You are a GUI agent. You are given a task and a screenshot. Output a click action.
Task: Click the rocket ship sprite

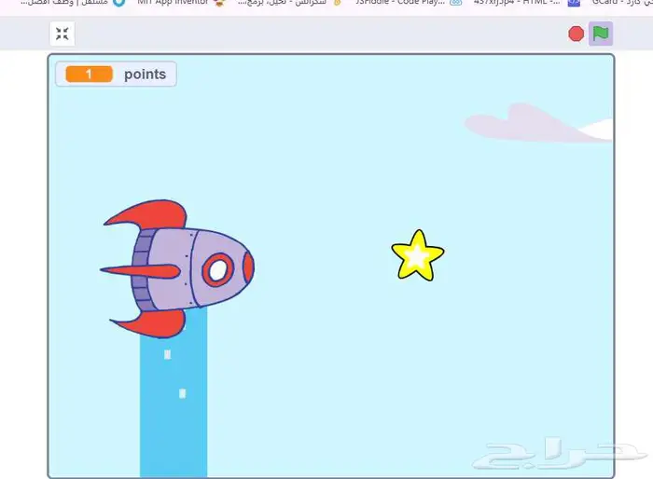(x=177, y=268)
